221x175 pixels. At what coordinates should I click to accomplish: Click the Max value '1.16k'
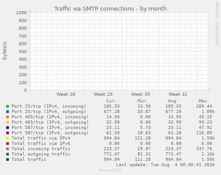pos(208,154)
